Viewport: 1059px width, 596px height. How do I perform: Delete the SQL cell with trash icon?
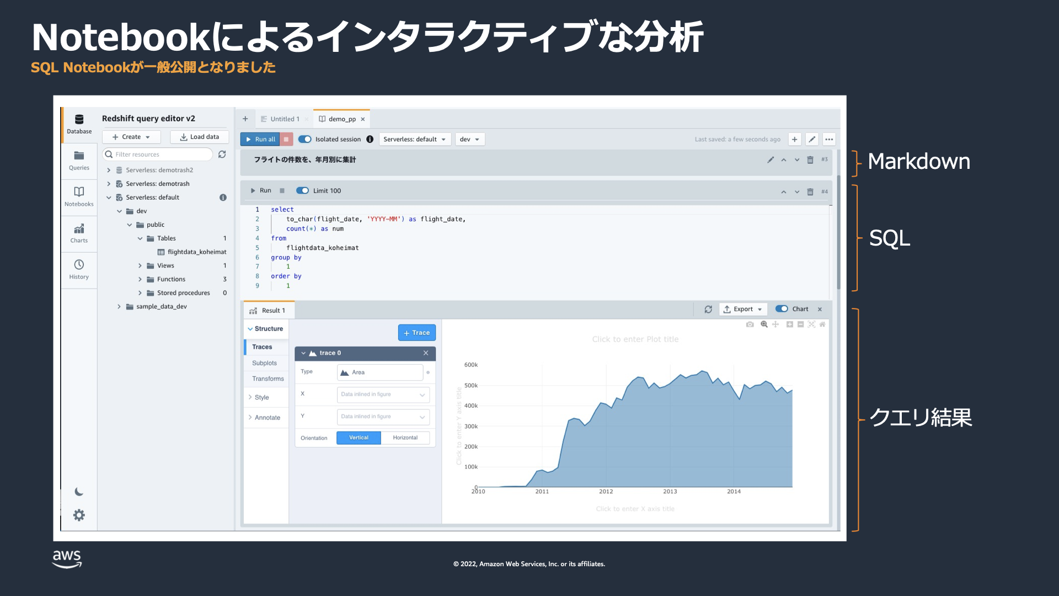point(810,191)
